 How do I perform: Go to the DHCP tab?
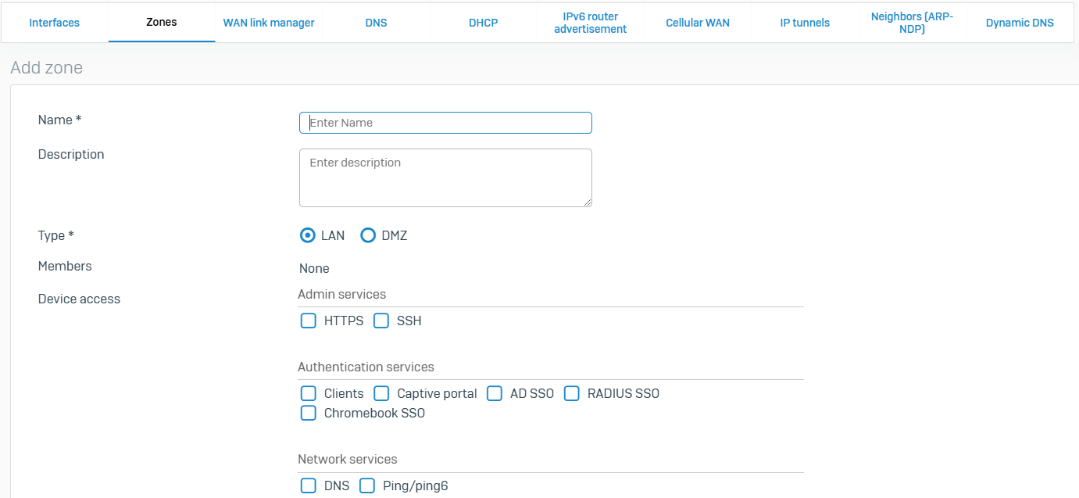483,23
